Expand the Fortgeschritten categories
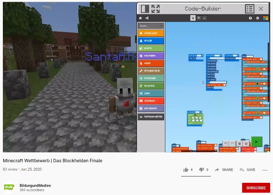273x195 pixels. click(151, 117)
